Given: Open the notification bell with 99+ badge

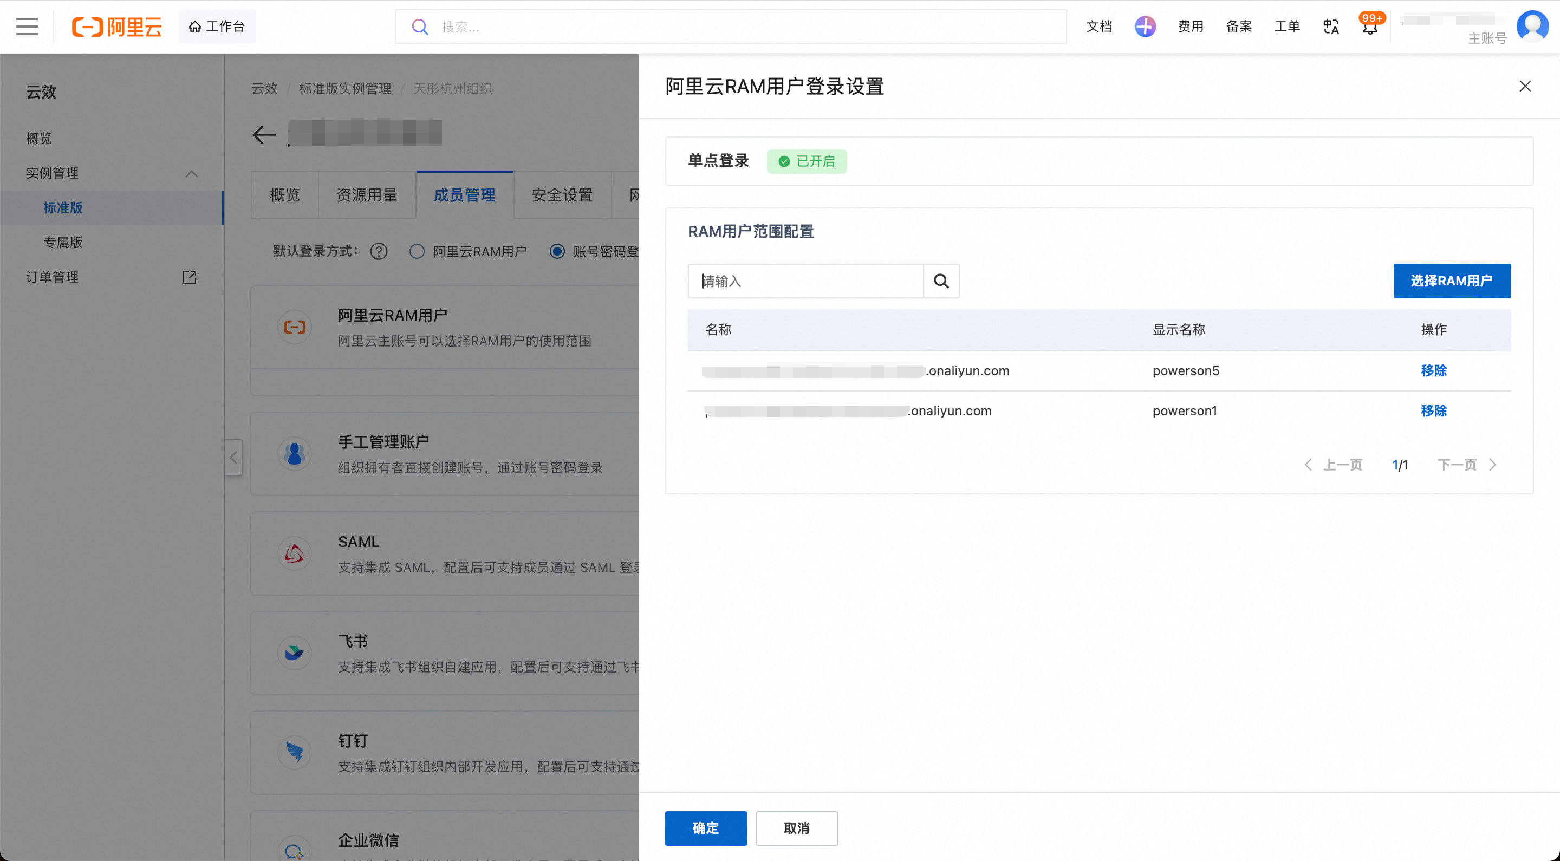Looking at the screenshot, I should pyautogui.click(x=1370, y=27).
